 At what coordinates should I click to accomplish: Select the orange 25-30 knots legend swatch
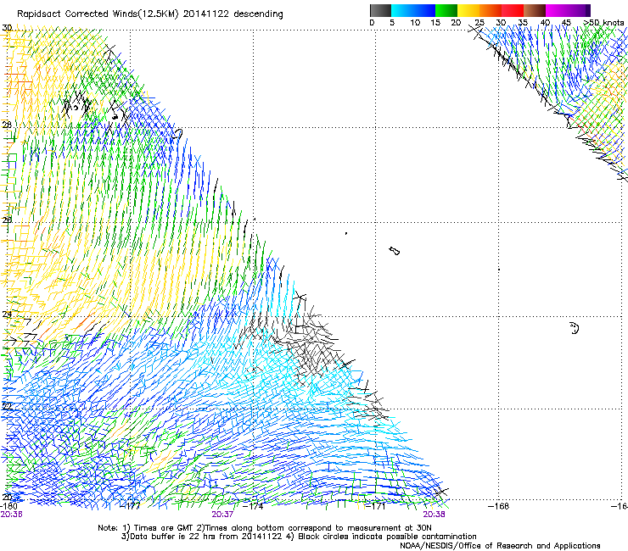(x=491, y=10)
